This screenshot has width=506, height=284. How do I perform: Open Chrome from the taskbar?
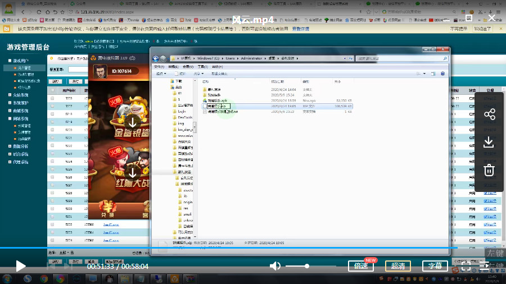(44, 278)
